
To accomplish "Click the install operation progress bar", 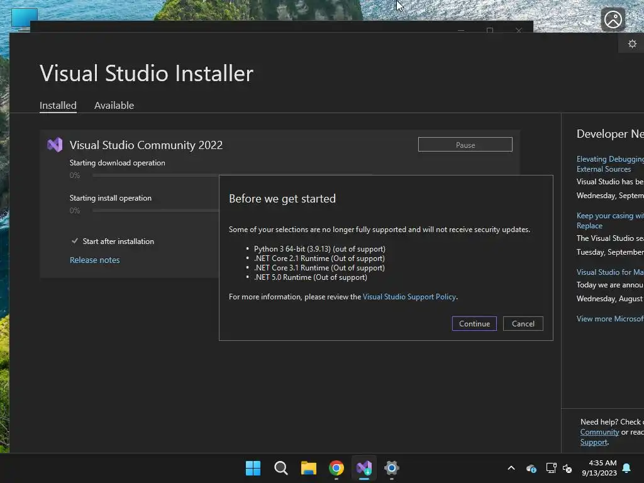I will tap(156, 211).
